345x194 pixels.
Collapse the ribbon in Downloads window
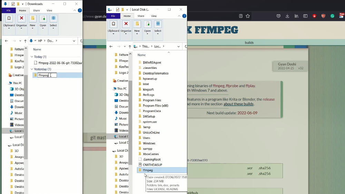(75, 10)
